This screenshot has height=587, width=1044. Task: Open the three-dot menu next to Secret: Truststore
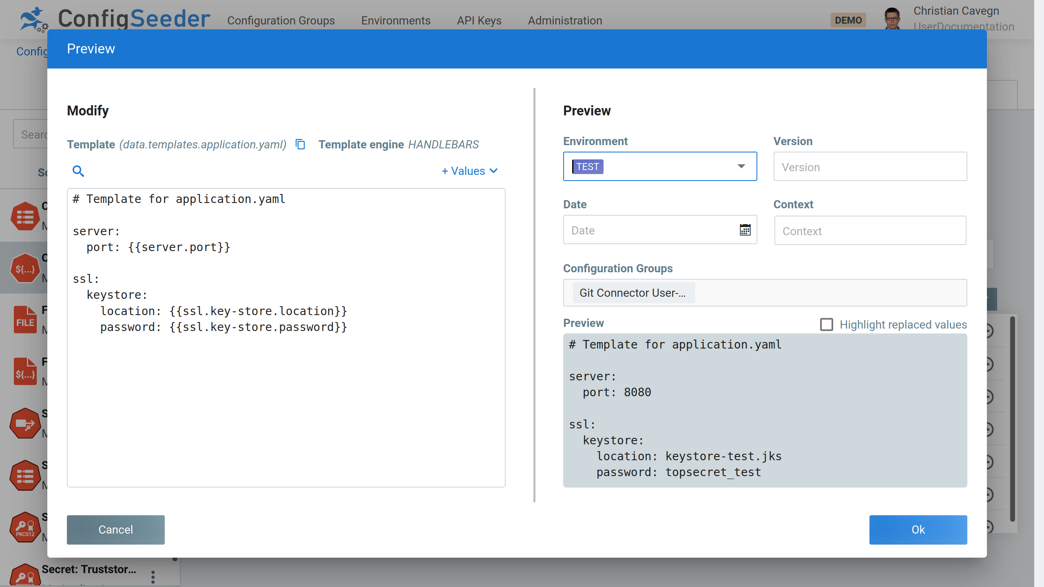pos(153,577)
